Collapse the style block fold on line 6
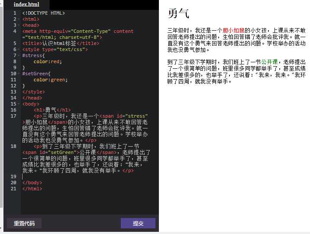The image size is (310, 234). pyautogui.click(x=19, y=49)
